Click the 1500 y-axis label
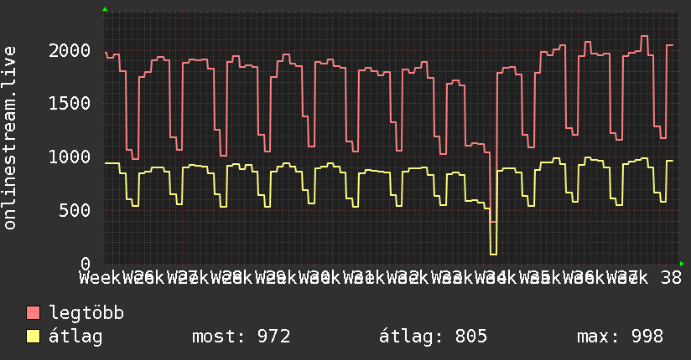Screen dimensions: 691x360 pyautogui.click(x=70, y=104)
